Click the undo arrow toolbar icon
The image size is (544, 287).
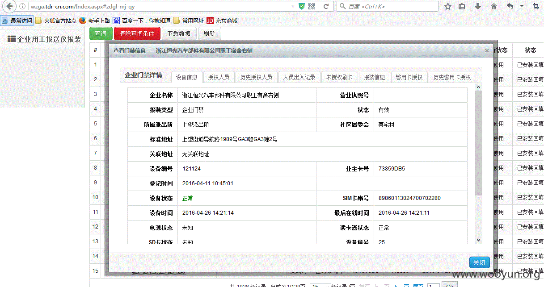pos(510,7)
